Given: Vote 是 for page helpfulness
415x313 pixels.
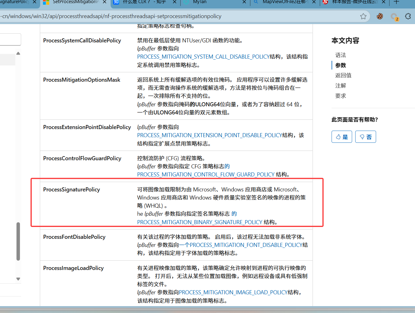Looking at the screenshot, I should (x=342, y=137).
